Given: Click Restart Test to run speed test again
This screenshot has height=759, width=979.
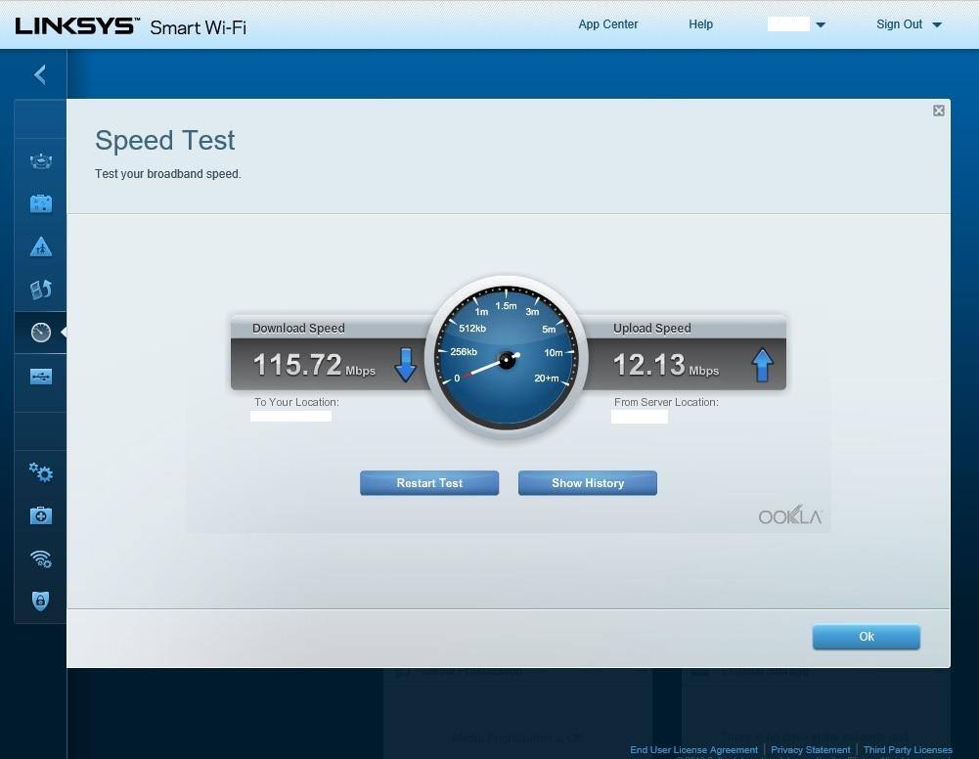Looking at the screenshot, I should (428, 482).
